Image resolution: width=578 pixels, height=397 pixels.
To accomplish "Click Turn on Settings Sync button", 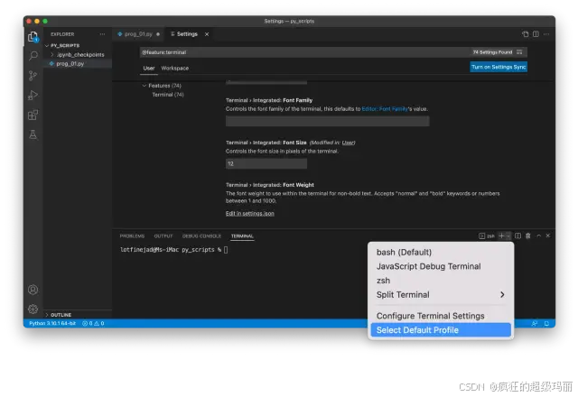I will [499, 67].
